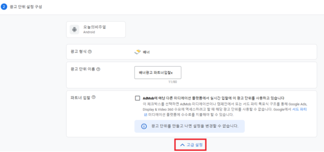Enable the partner bidding checkbox

tap(137, 98)
